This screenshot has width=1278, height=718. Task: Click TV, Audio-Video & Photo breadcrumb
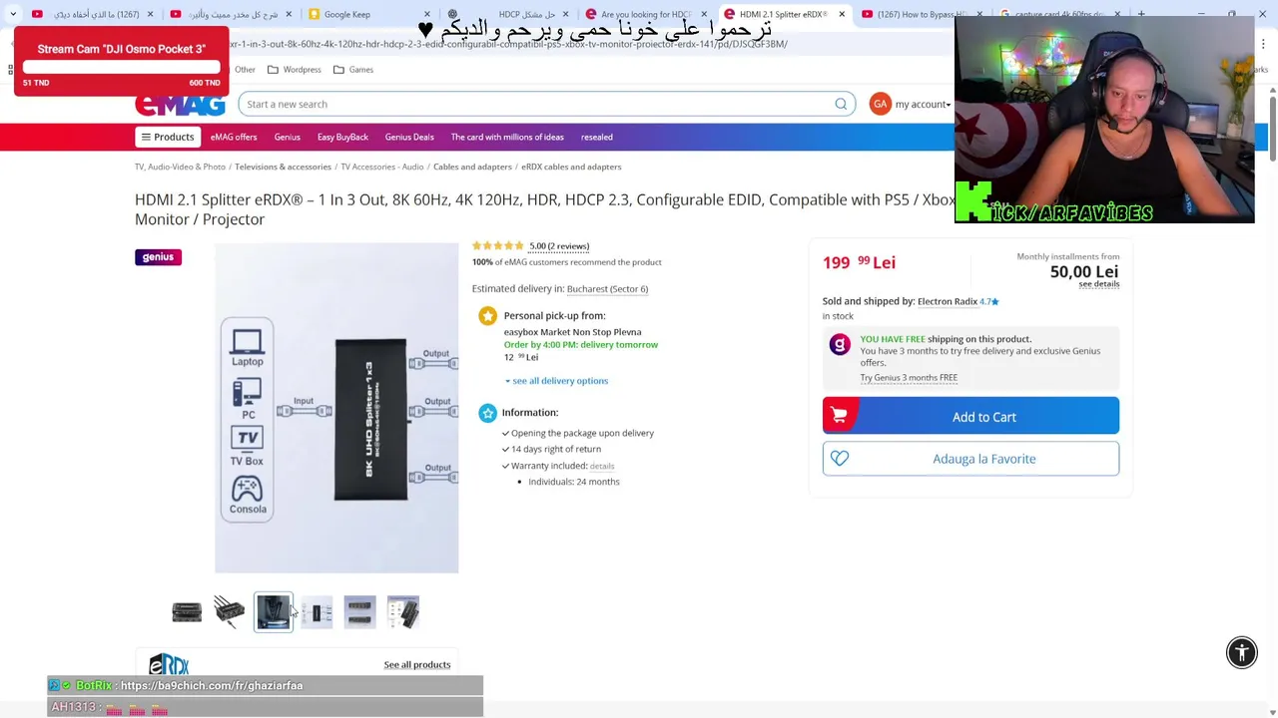(x=180, y=167)
